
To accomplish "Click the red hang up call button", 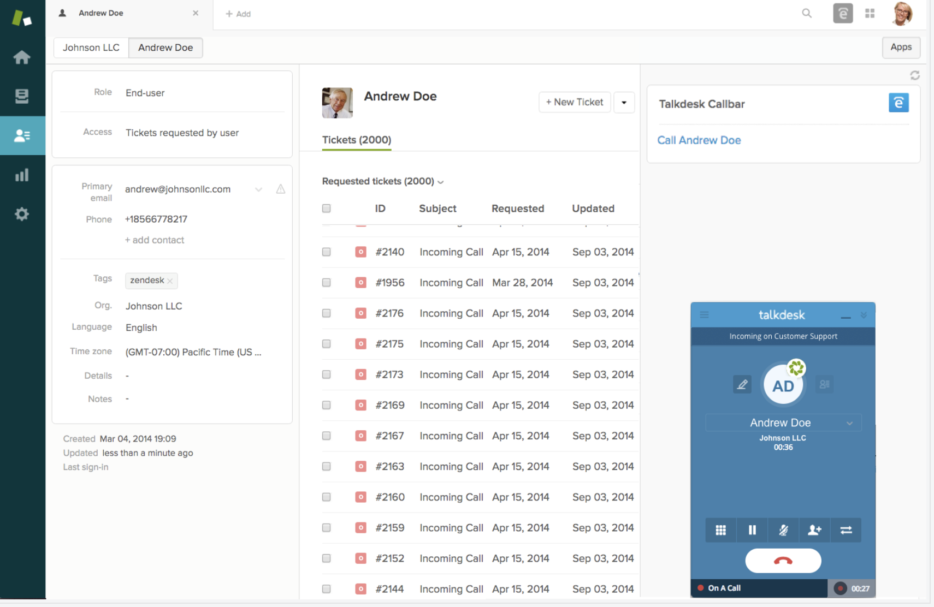I will [x=783, y=561].
